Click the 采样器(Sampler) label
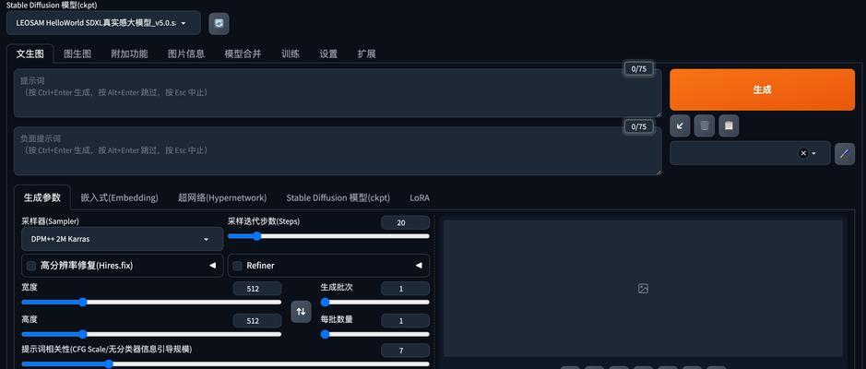This screenshot has height=369, width=866. (50, 221)
